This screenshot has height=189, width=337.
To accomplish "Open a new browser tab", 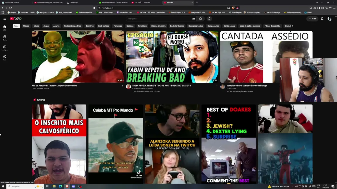I will [x=197, y=3].
